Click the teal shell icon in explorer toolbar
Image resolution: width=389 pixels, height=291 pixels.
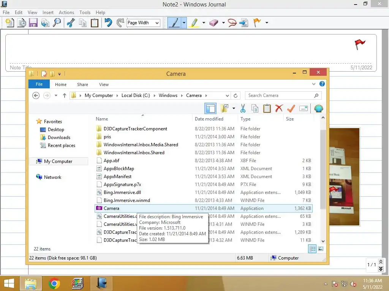point(319,108)
